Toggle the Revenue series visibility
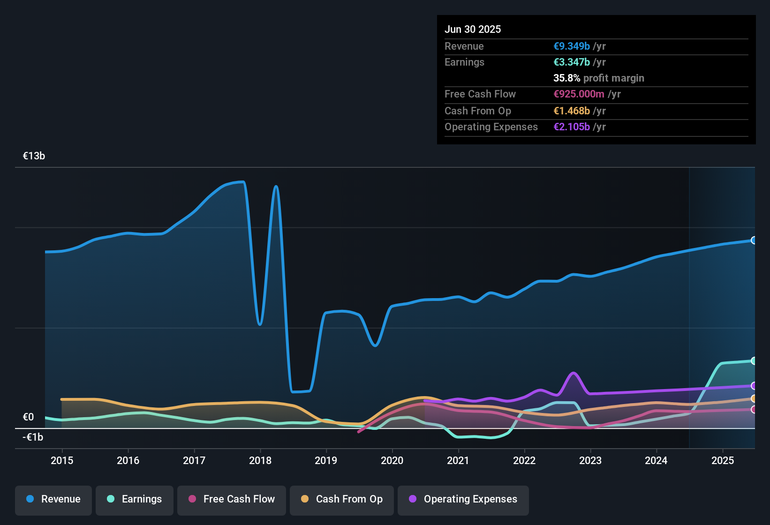The height and width of the screenshot is (525, 770). click(53, 499)
